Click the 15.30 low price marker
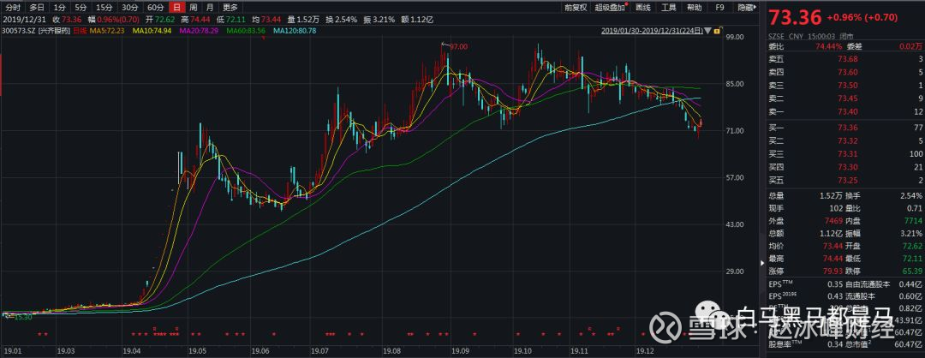This screenshot has width=925, height=358. click(x=23, y=317)
